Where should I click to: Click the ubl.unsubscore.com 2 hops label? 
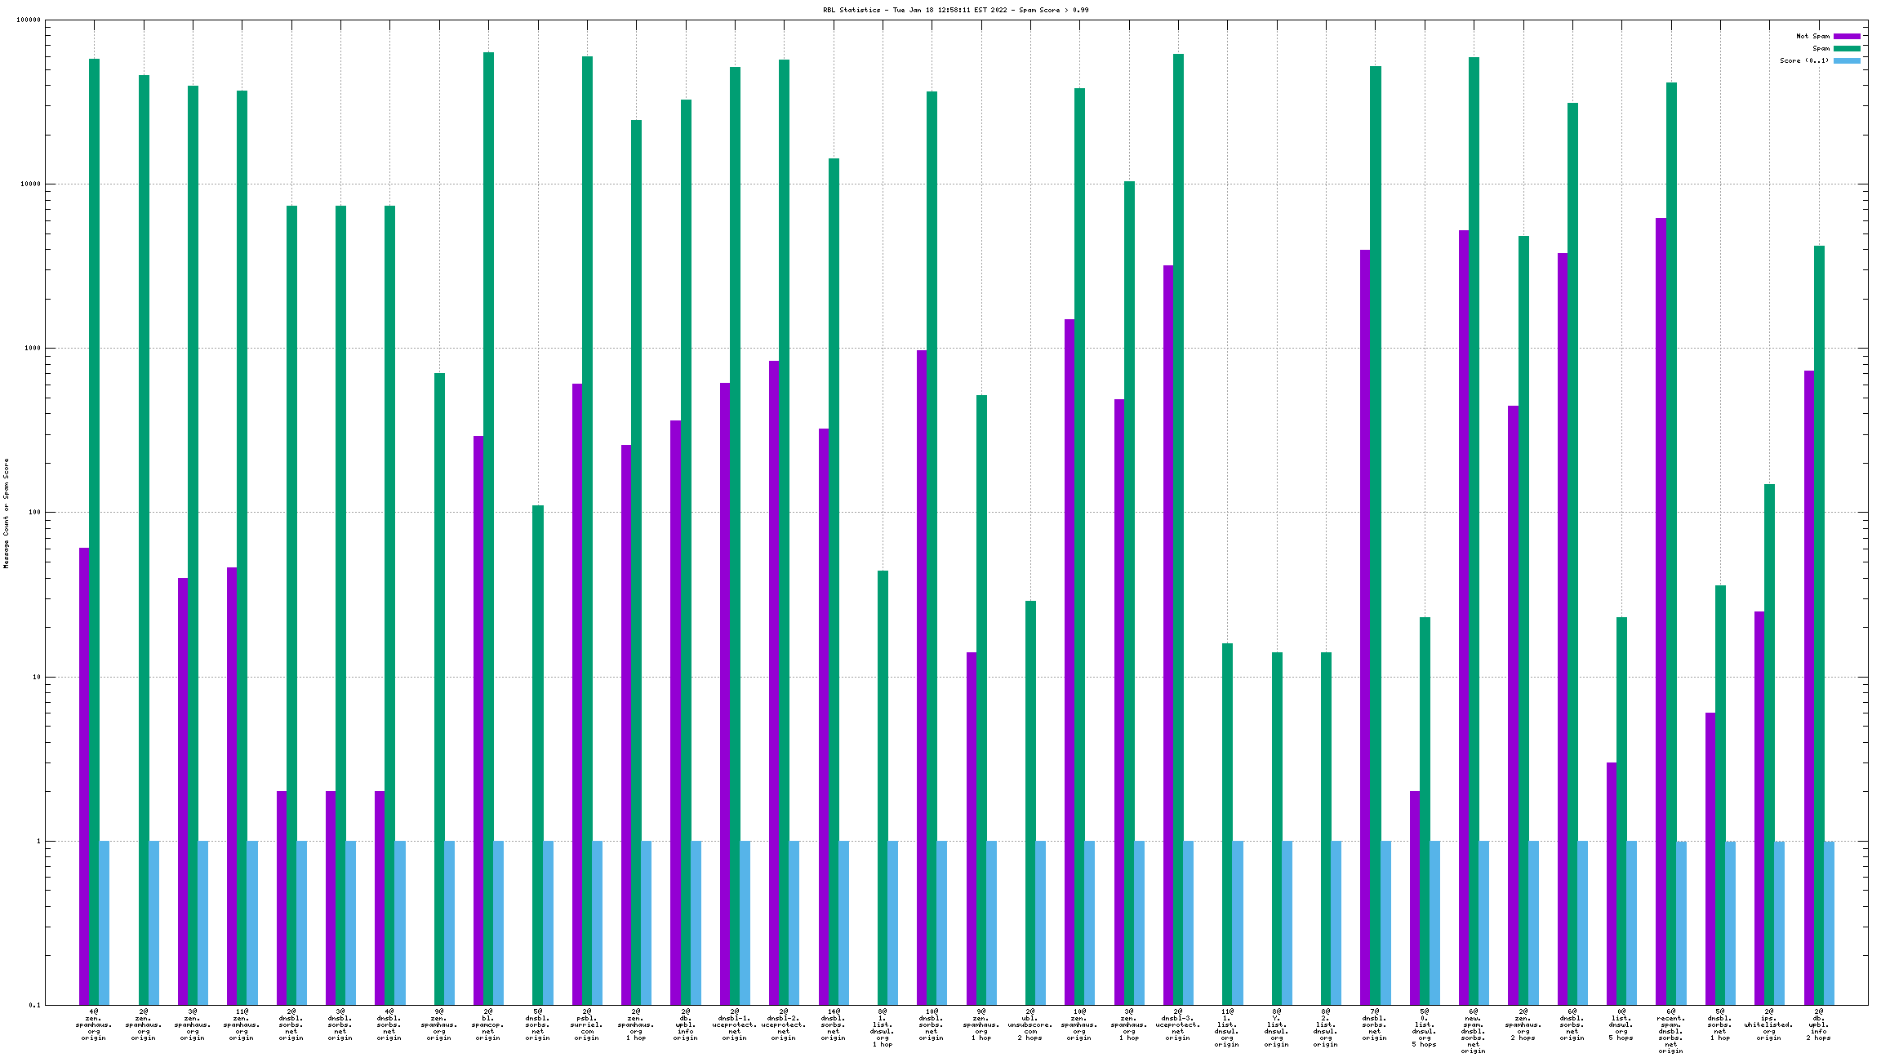(x=1030, y=1025)
